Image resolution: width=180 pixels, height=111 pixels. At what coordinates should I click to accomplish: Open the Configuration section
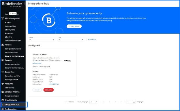pos(11,109)
